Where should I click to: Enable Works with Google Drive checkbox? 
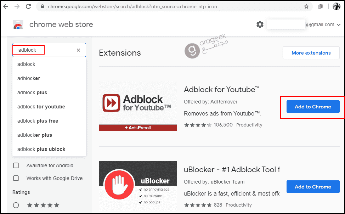pos(16,178)
